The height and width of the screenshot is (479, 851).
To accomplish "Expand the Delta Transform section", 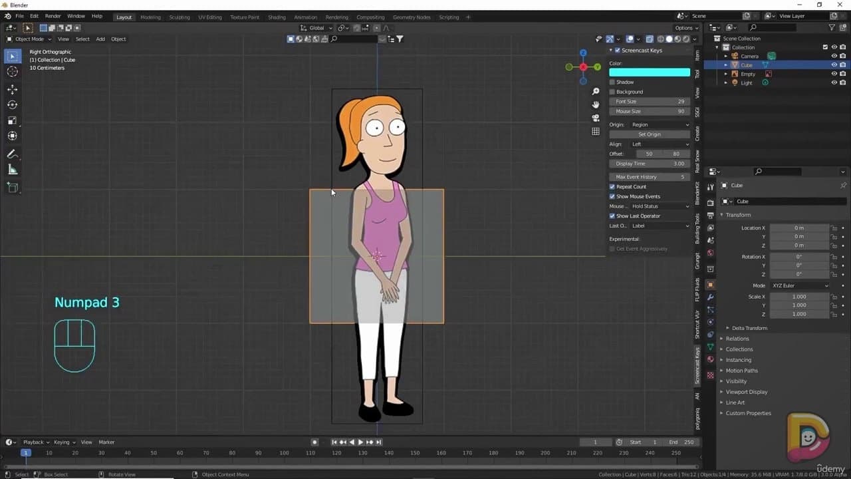I will (x=749, y=328).
